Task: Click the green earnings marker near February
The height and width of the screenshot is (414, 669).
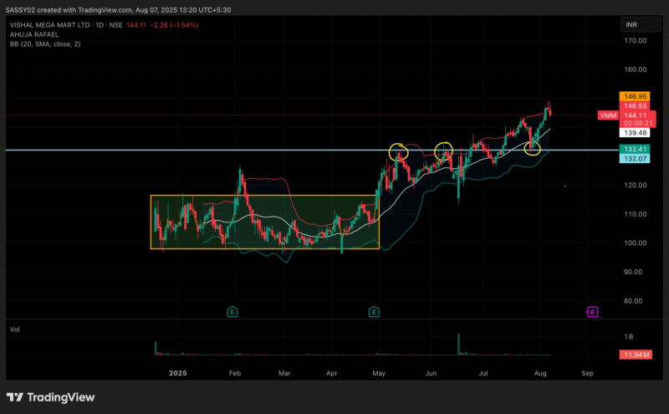Action: coord(232,312)
